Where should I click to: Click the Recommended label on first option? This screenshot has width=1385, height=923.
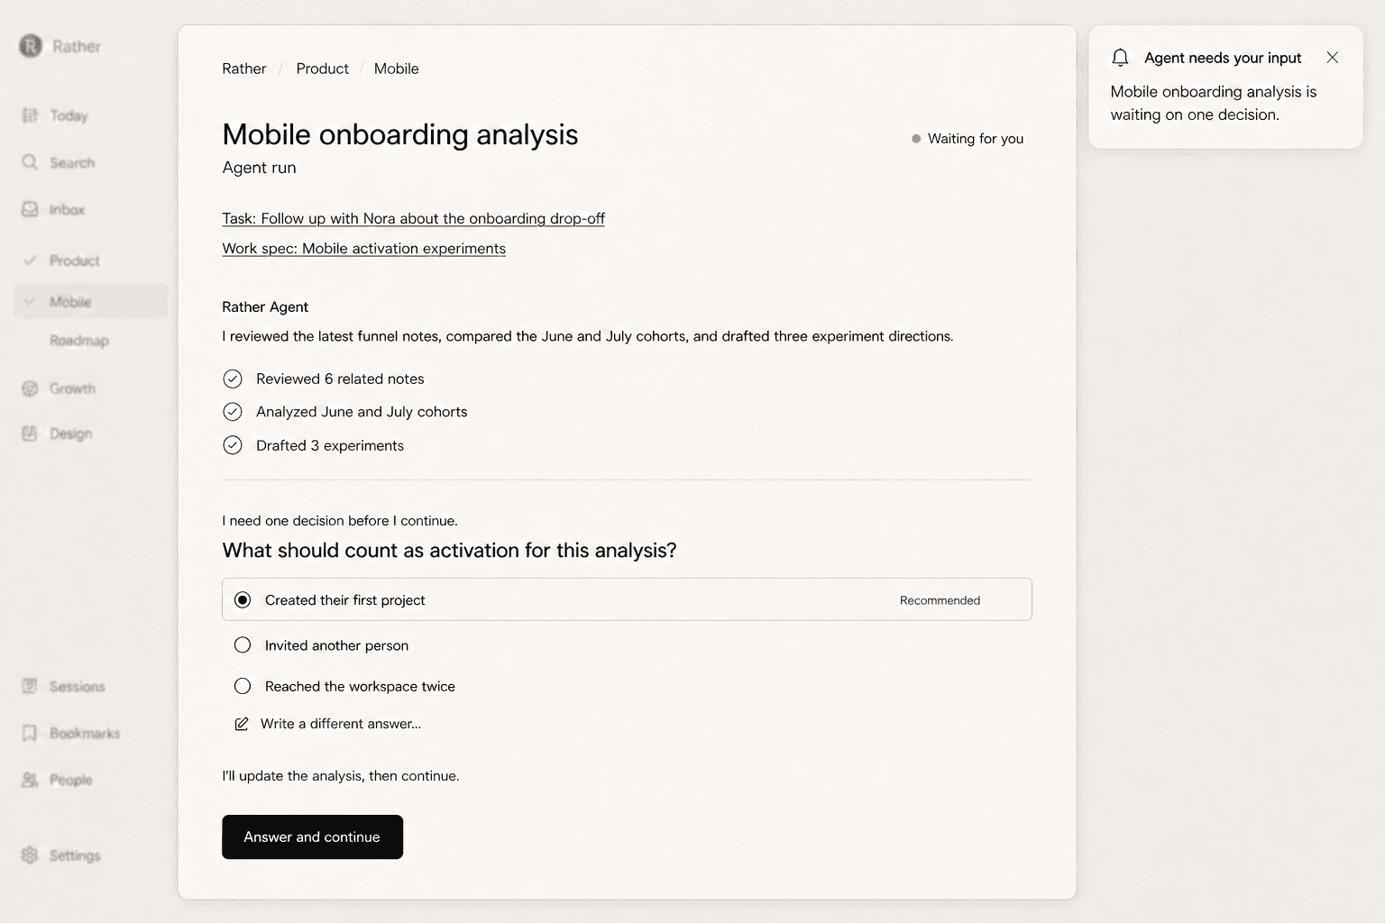click(940, 600)
